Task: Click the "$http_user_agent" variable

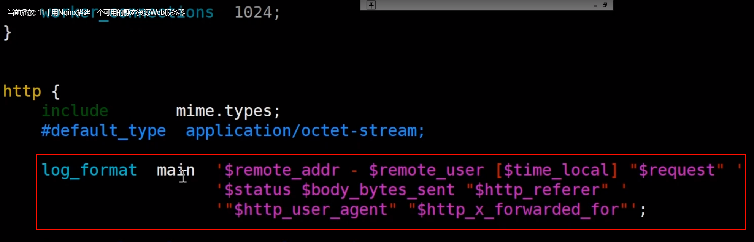Action: click(311, 210)
